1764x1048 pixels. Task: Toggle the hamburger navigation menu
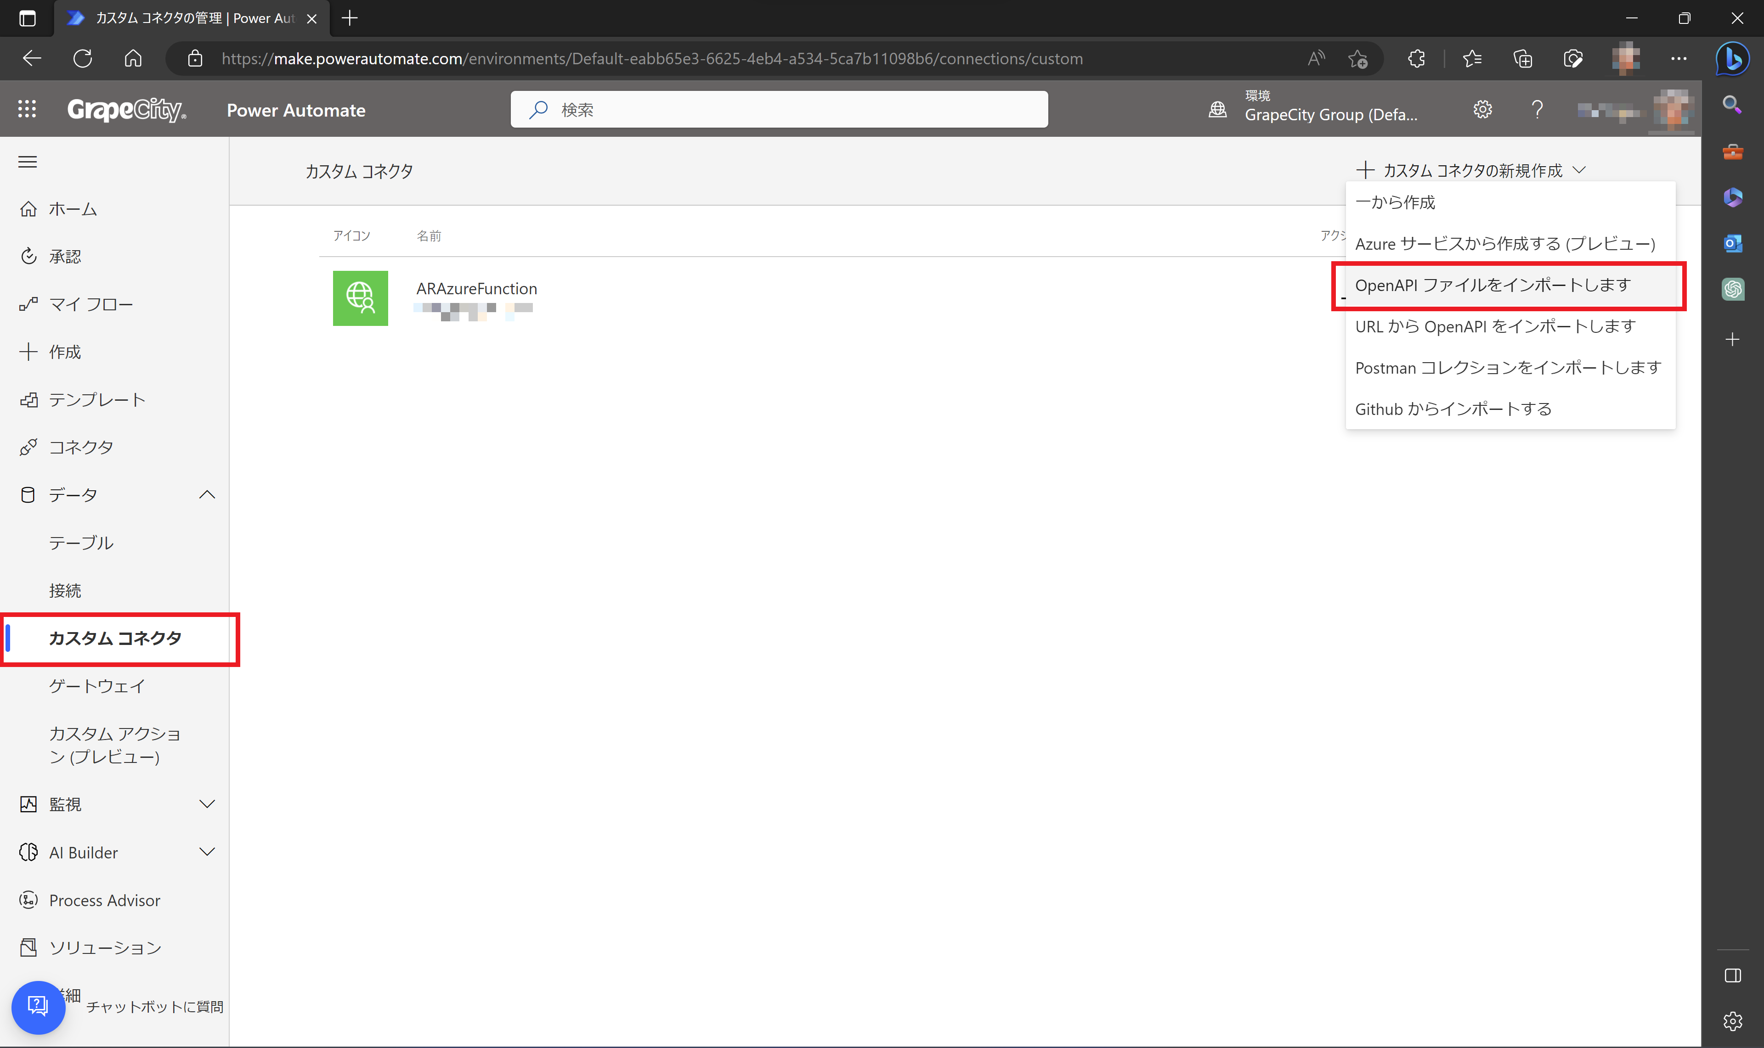[28, 162]
